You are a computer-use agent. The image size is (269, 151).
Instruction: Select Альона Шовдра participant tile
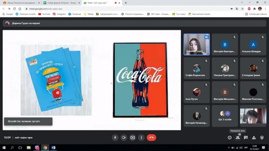[253, 44]
